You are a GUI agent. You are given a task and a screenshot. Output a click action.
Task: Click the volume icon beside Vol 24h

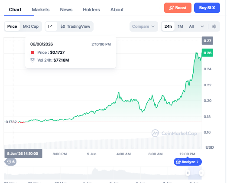[x=32, y=60]
